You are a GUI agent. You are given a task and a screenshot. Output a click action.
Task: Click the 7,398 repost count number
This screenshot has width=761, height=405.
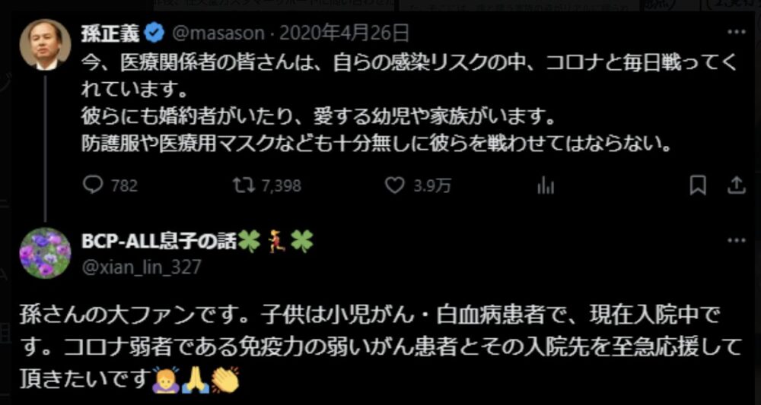click(x=282, y=186)
